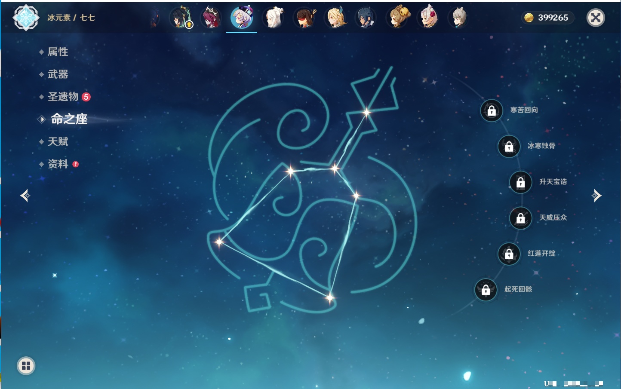This screenshot has height=389, width=621.
Task: Select the highlighted Qiqi avatar
Action: point(242,18)
